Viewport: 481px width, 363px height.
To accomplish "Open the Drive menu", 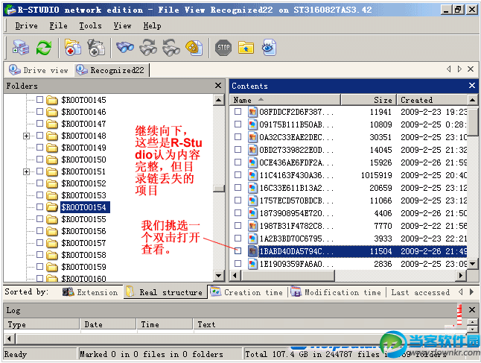I will coord(26,26).
